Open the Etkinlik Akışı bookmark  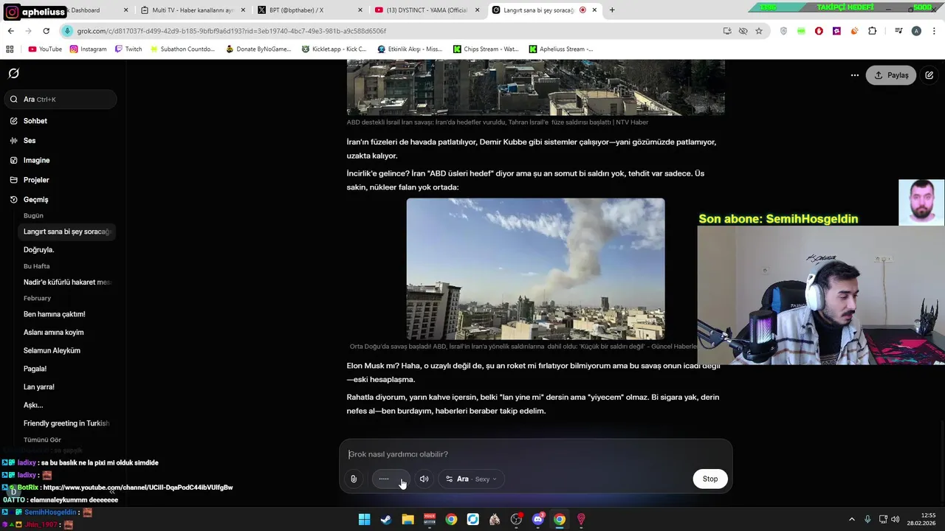pyautogui.click(x=410, y=49)
